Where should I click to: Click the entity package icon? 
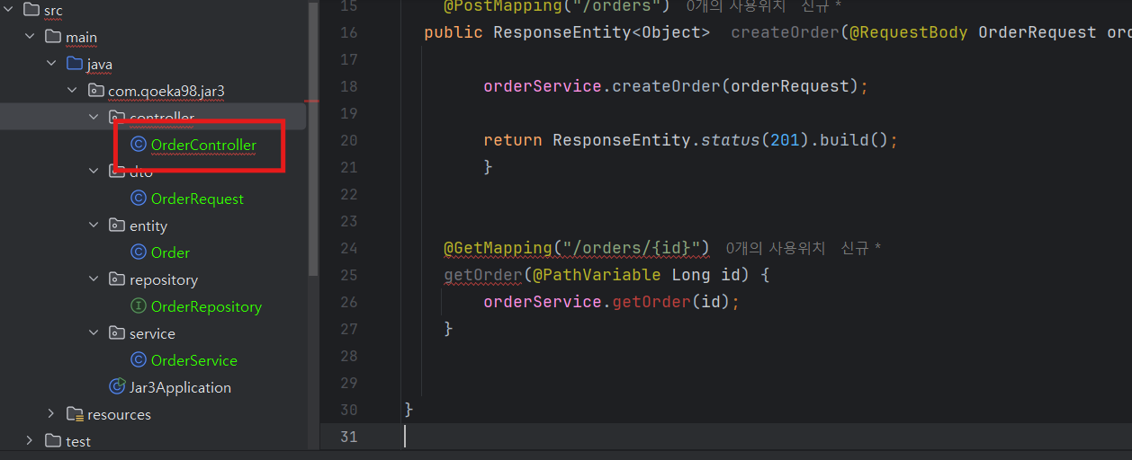tap(117, 226)
